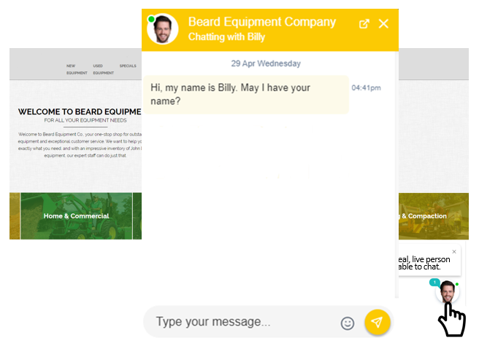
Task: Pop out the chat window
Action: click(x=364, y=24)
